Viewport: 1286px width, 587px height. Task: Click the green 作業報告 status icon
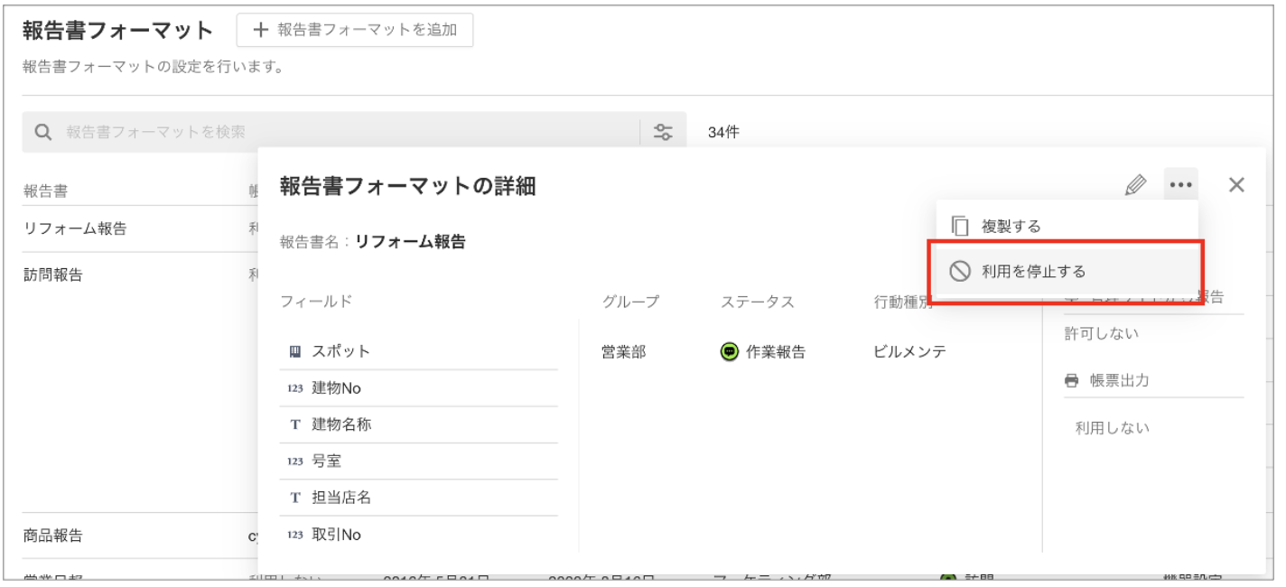click(730, 352)
